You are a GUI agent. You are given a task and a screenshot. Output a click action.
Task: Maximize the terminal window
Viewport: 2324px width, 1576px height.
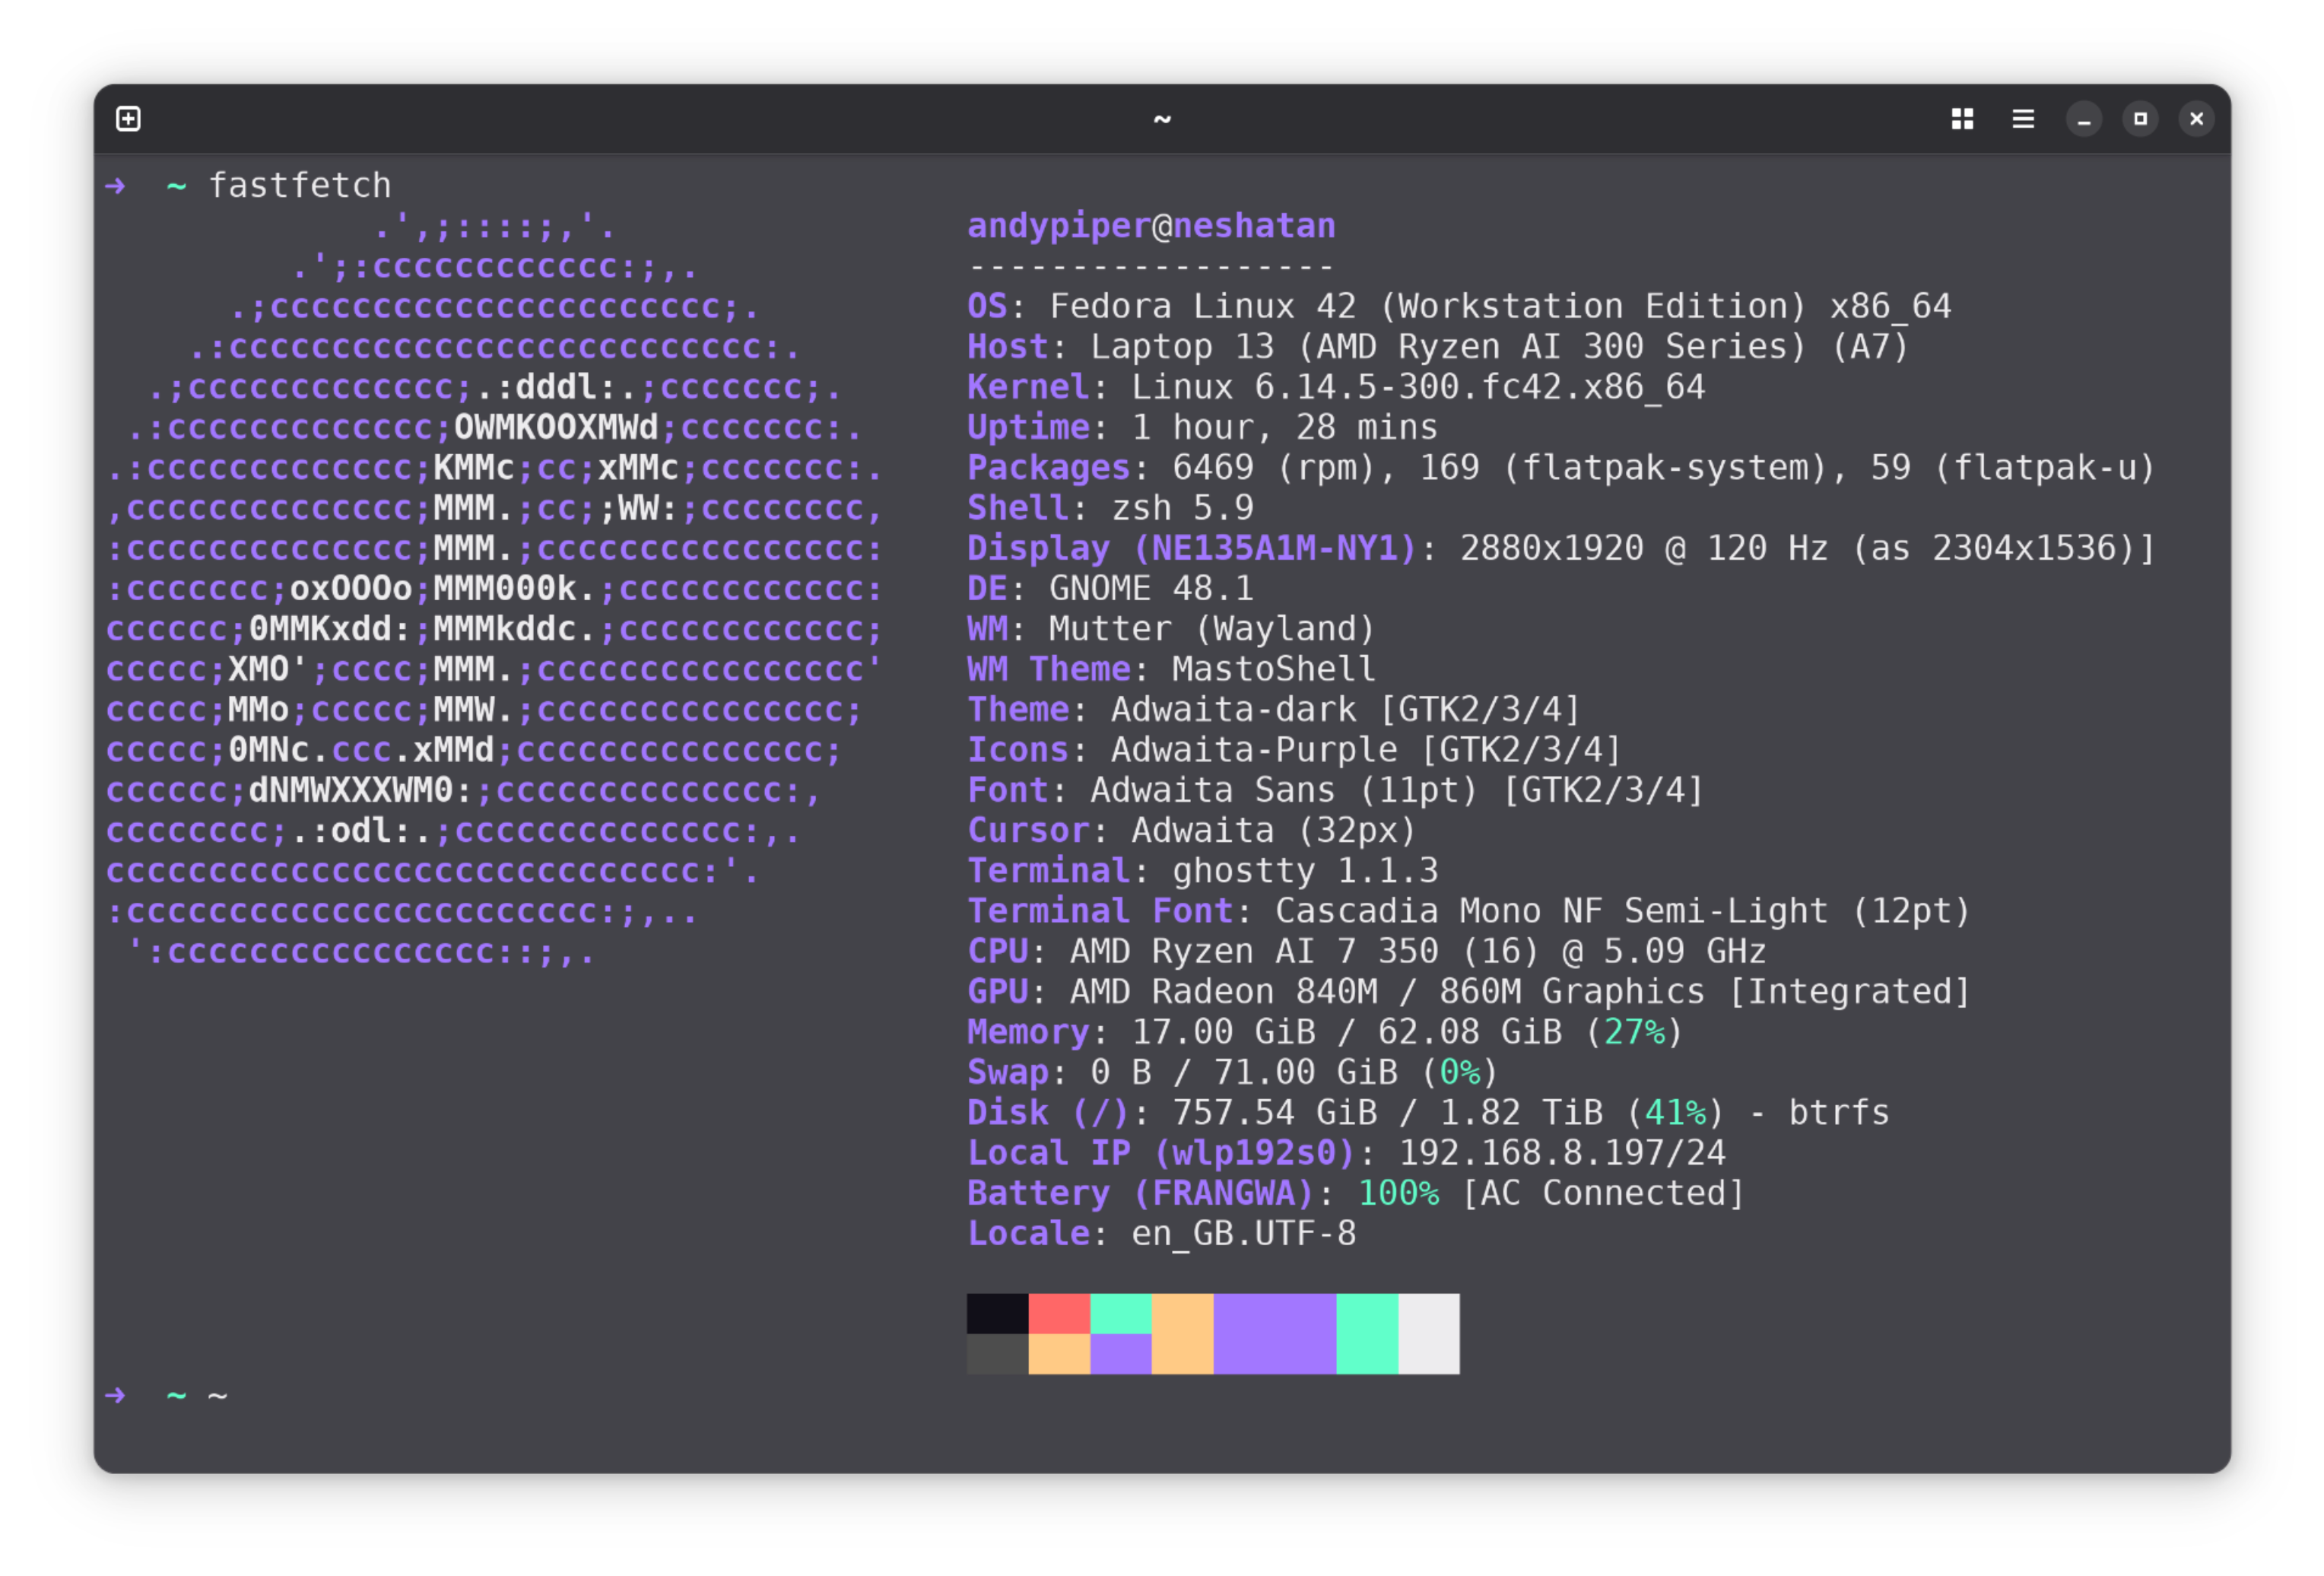(2140, 119)
